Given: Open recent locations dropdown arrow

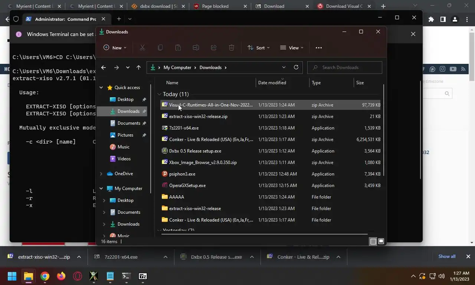Looking at the screenshot, I should pyautogui.click(x=128, y=67).
